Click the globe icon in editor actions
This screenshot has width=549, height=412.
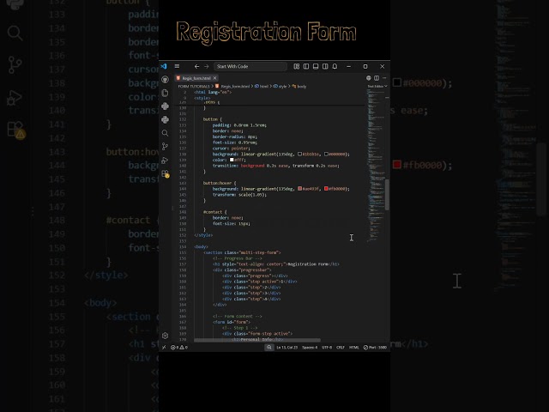[368, 78]
